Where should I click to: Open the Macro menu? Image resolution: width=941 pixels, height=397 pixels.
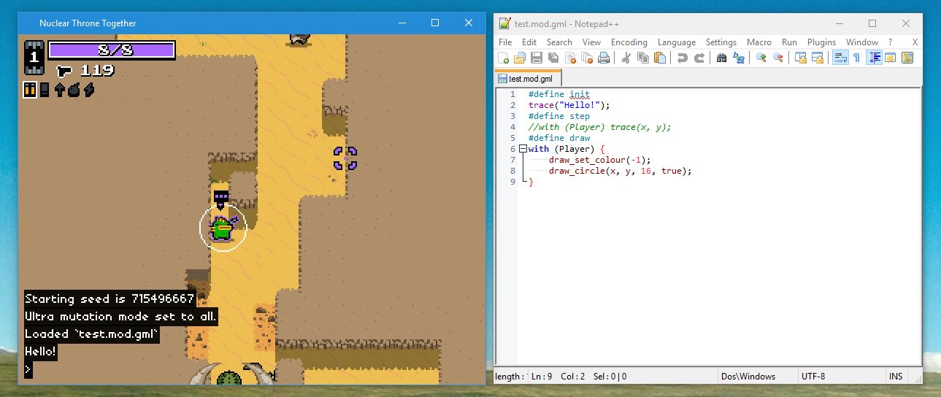[x=759, y=42]
